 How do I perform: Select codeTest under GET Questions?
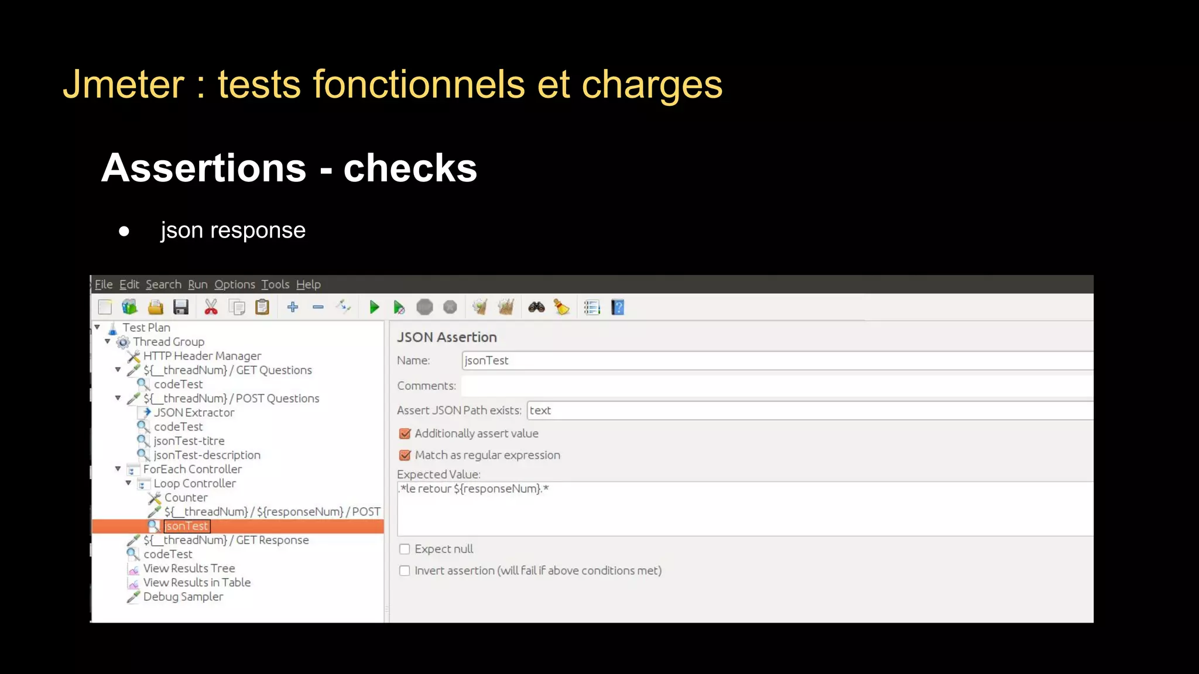click(x=178, y=384)
